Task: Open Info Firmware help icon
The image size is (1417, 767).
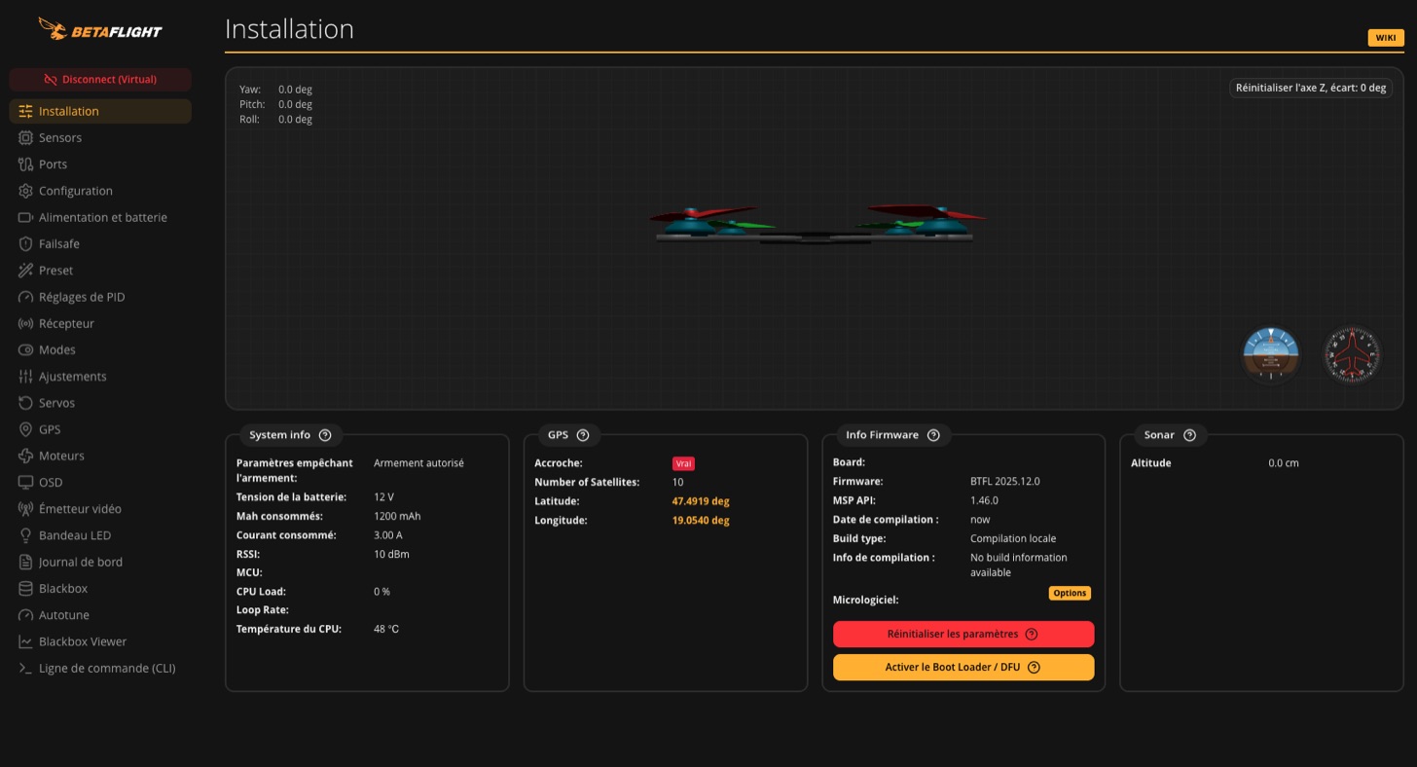Action: [933, 435]
